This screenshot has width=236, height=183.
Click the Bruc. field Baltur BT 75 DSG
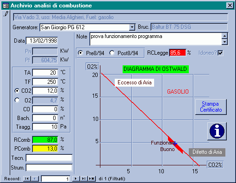click(x=189, y=27)
